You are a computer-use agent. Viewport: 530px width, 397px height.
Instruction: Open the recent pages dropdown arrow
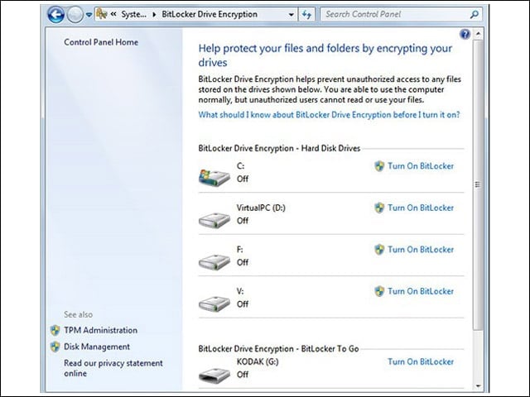[89, 15]
